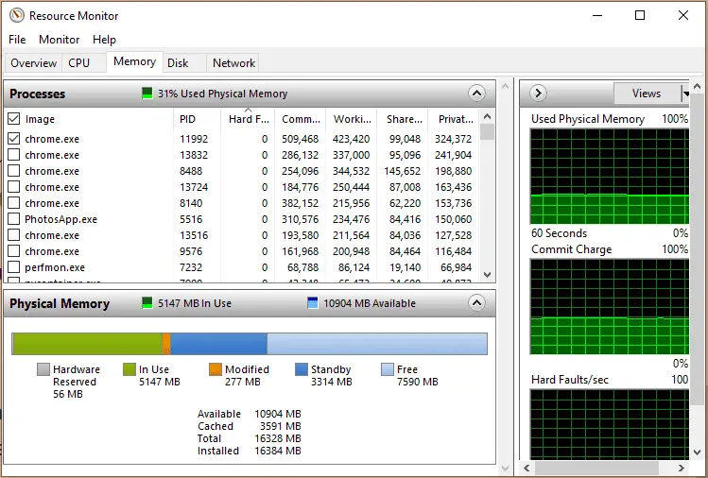This screenshot has width=708, height=478.
Task: Click the Standby segment of memory bar
Action: (x=218, y=344)
